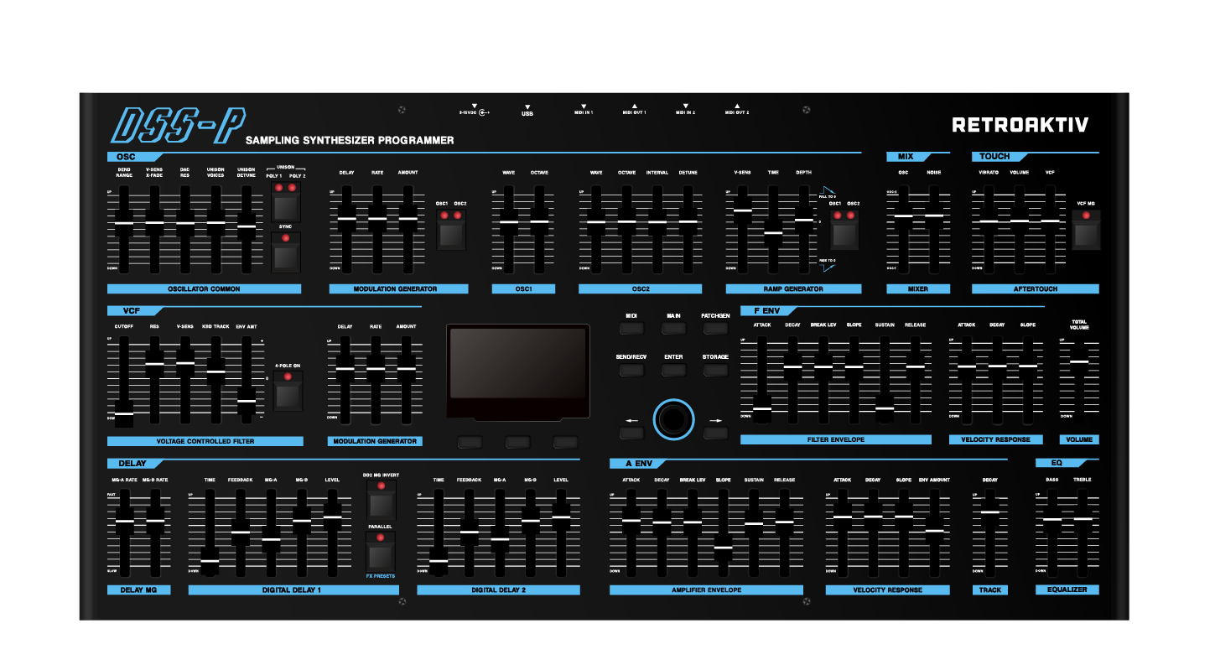Click the MAIN menu button
Image resolution: width=1215 pixels, height=670 pixels.
[673, 330]
